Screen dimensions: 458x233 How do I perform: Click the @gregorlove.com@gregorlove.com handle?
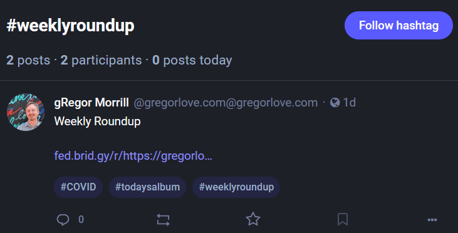pos(226,103)
